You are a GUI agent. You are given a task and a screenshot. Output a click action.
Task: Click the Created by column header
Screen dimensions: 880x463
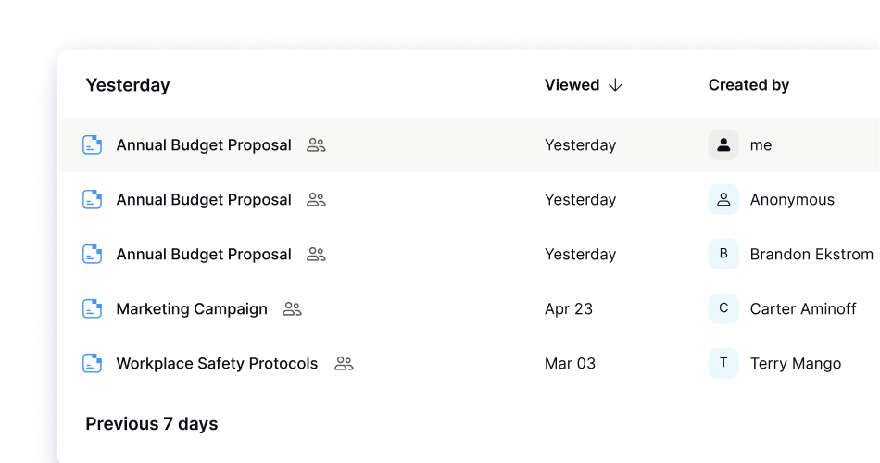pos(748,85)
